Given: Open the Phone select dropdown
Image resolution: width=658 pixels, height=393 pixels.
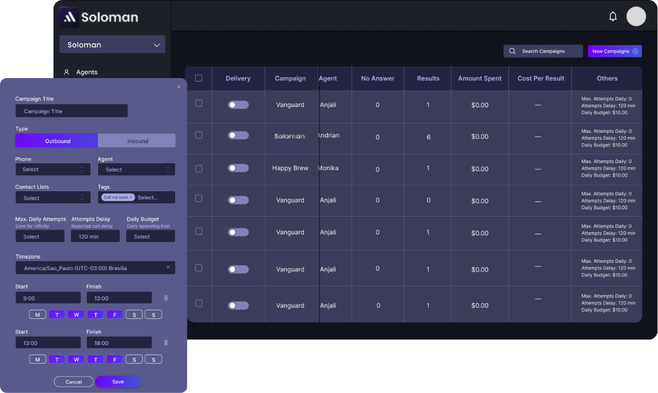Looking at the screenshot, I should point(53,170).
